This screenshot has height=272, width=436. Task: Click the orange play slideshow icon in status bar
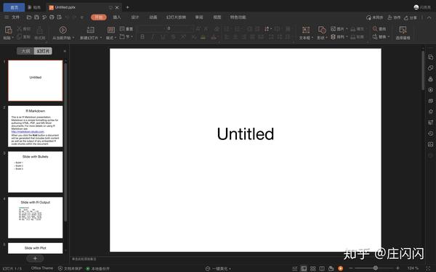(340, 268)
